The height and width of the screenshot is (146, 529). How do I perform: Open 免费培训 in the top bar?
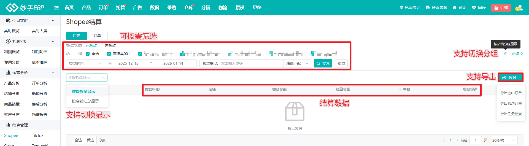[410, 7]
